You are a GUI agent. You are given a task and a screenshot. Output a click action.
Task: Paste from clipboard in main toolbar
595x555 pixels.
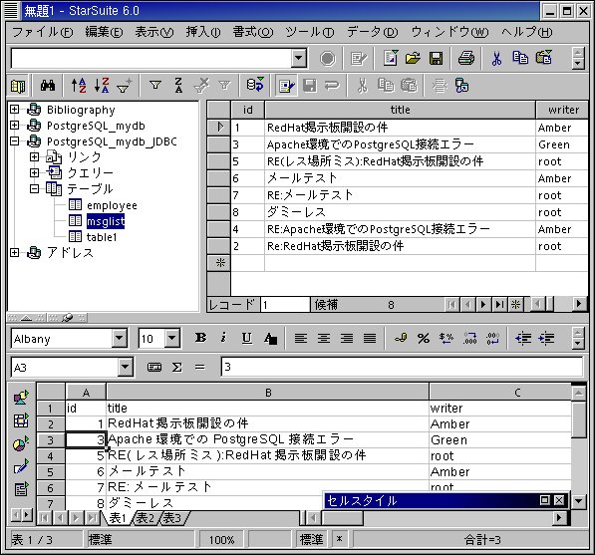point(544,58)
